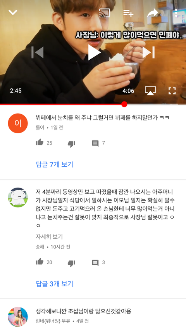Viewport: 186px width, 331px height.
Task: Share the video using the arrow icon
Action: click(x=152, y=13)
